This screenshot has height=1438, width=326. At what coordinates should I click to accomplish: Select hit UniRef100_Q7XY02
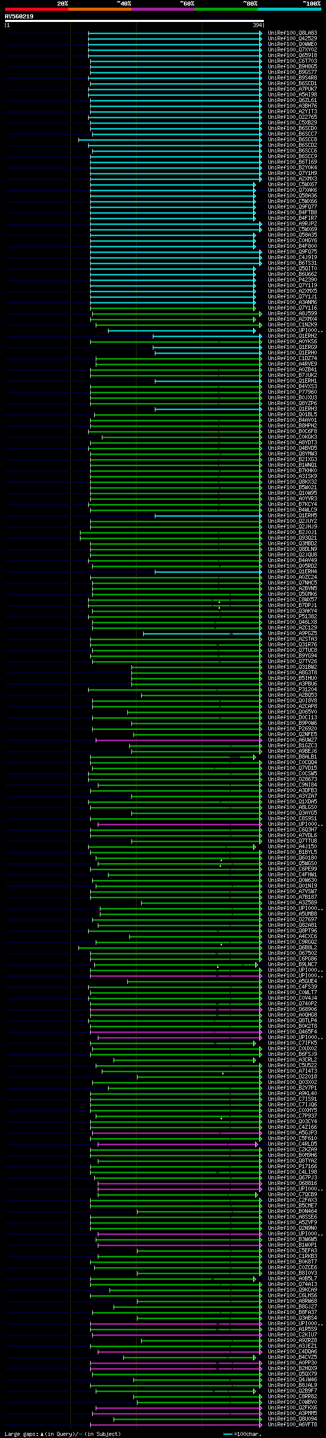292,49
